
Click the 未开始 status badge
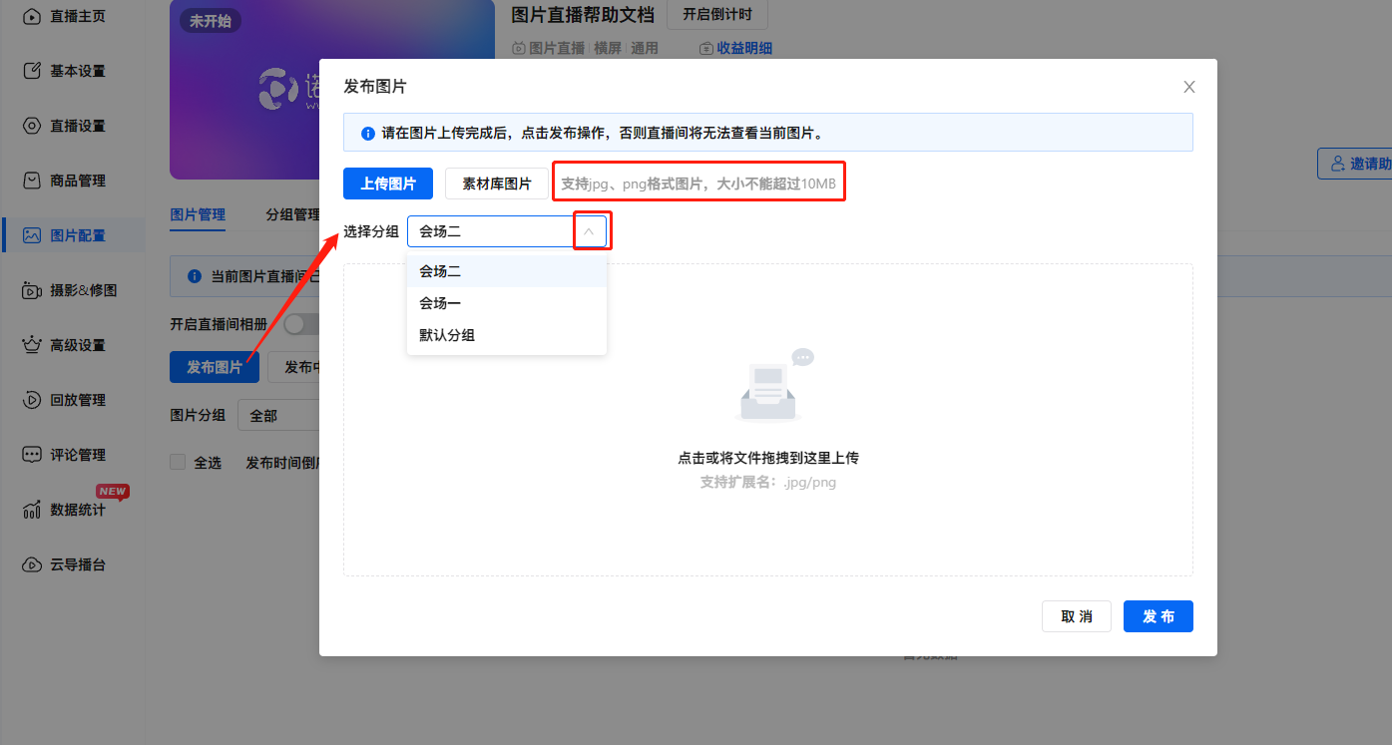[x=210, y=21]
